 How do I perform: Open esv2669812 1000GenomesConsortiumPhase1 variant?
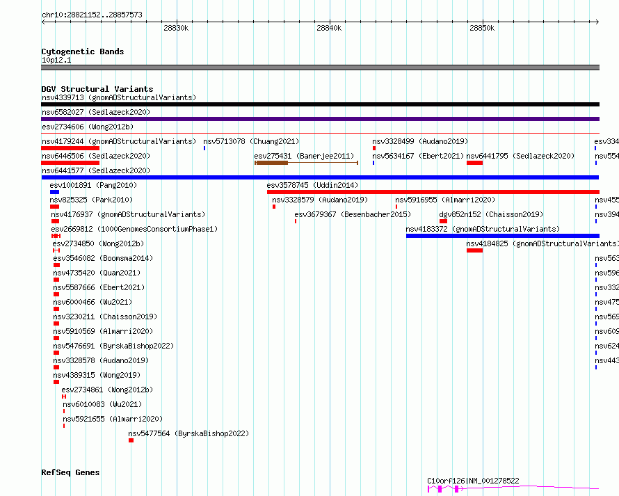134,229
